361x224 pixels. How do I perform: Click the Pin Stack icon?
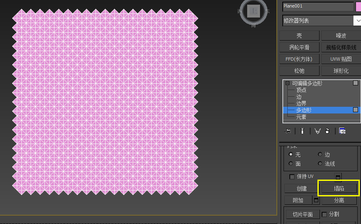pyautogui.click(x=287, y=131)
